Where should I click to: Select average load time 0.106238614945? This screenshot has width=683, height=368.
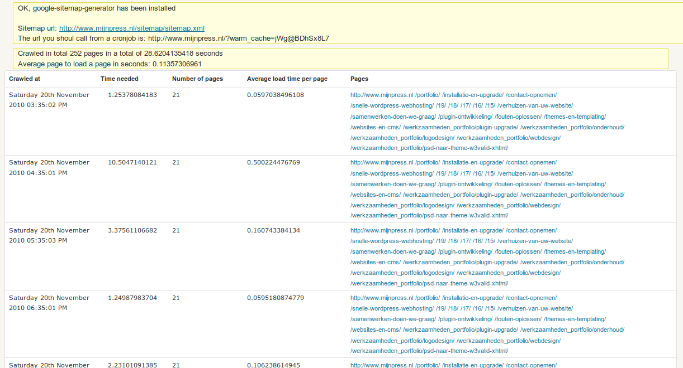(273, 365)
